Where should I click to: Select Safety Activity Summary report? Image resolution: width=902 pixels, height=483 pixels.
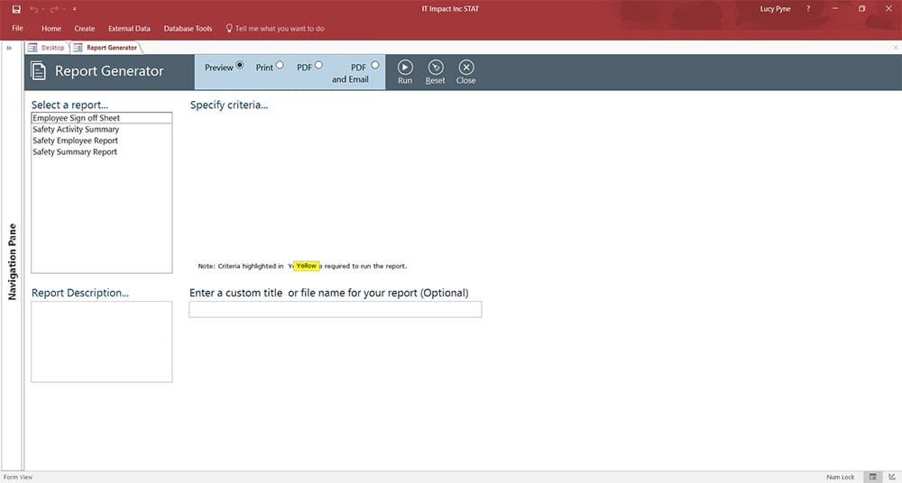[102, 130]
